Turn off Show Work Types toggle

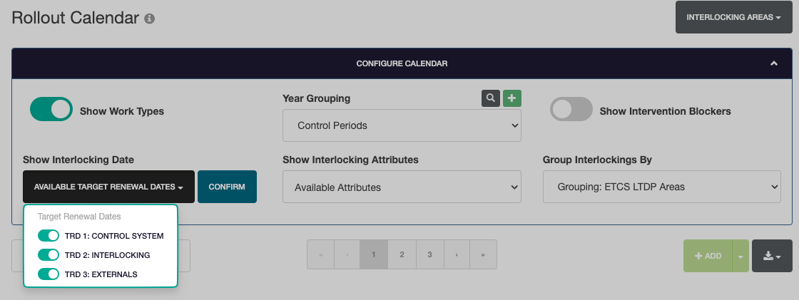pos(51,110)
